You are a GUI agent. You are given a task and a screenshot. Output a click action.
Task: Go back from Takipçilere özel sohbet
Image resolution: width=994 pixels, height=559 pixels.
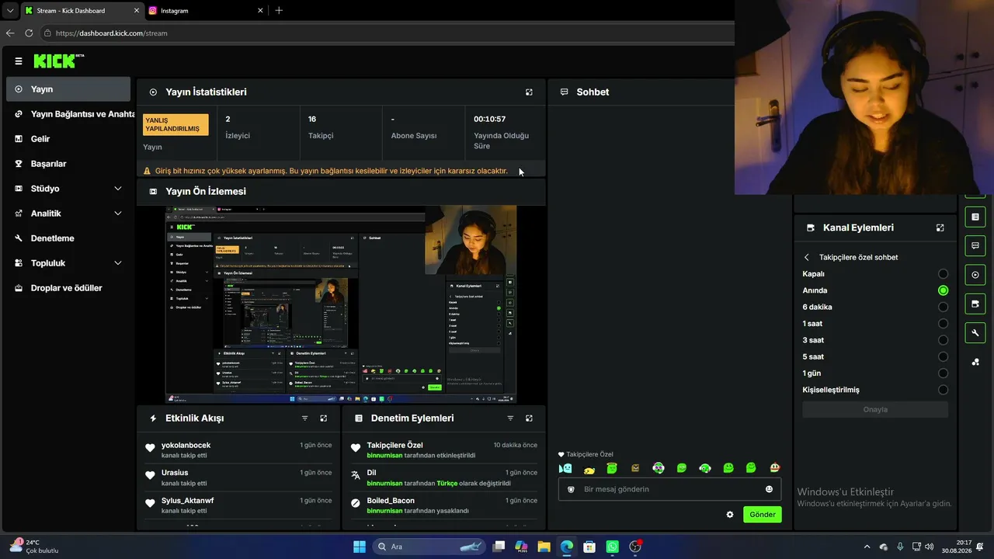coord(807,257)
